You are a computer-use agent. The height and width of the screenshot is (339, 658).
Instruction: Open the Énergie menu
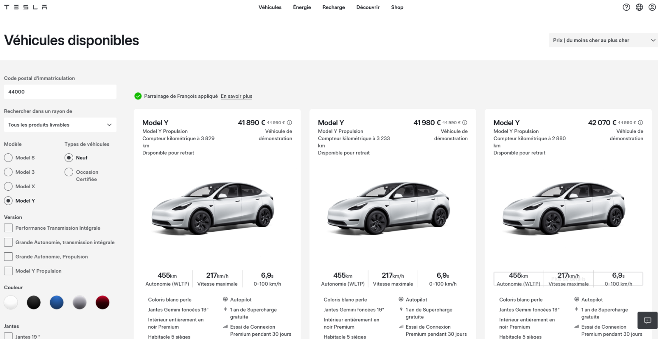[x=302, y=7]
